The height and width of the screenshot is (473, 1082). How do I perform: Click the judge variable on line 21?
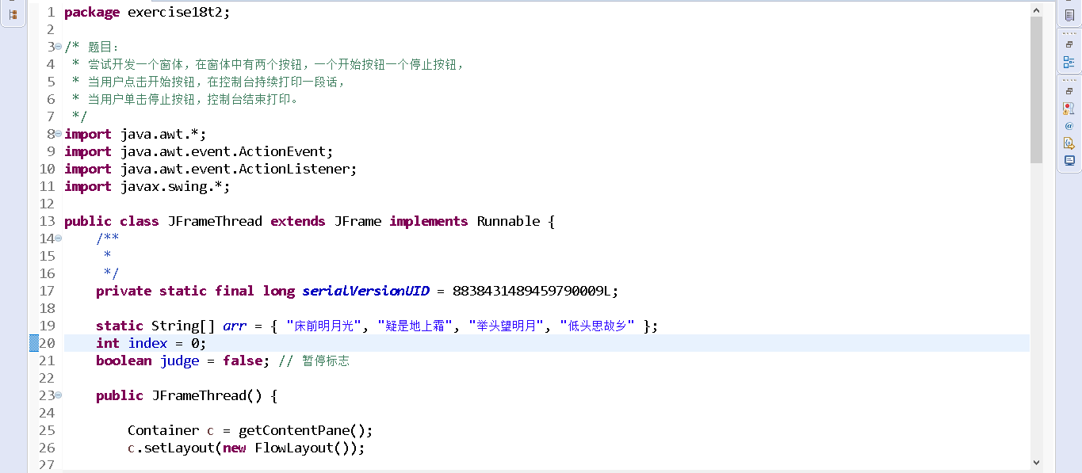click(179, 360)
